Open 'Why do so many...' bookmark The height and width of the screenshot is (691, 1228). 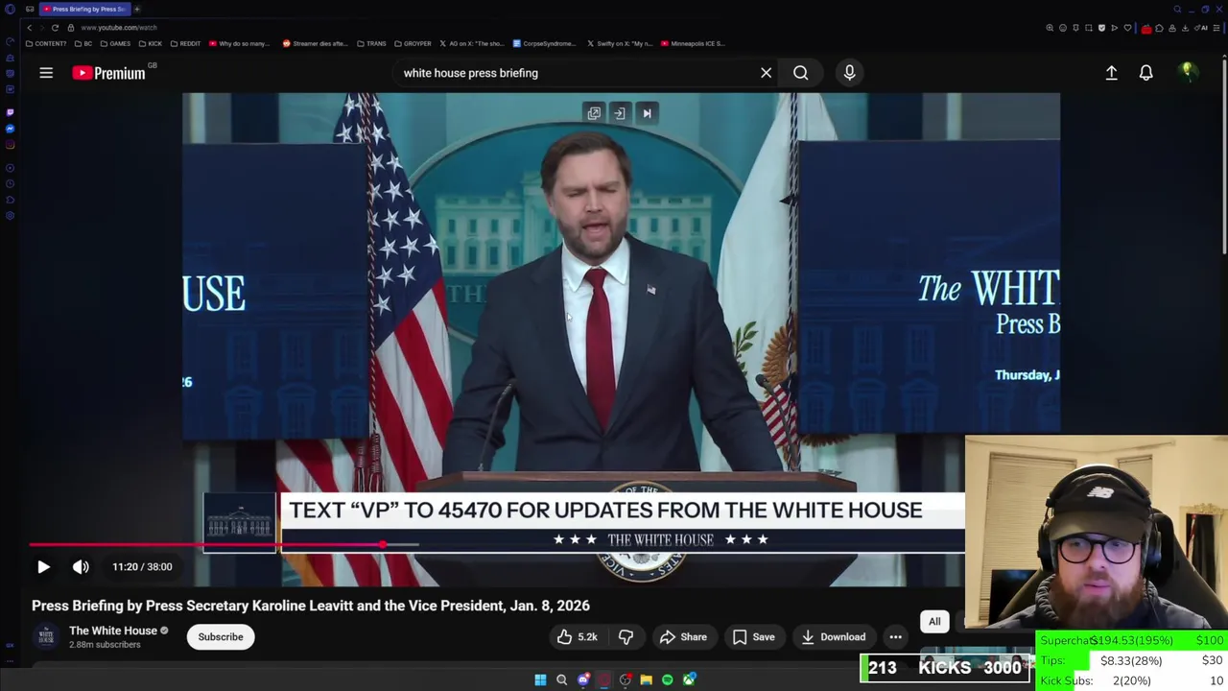pos(239,43)
